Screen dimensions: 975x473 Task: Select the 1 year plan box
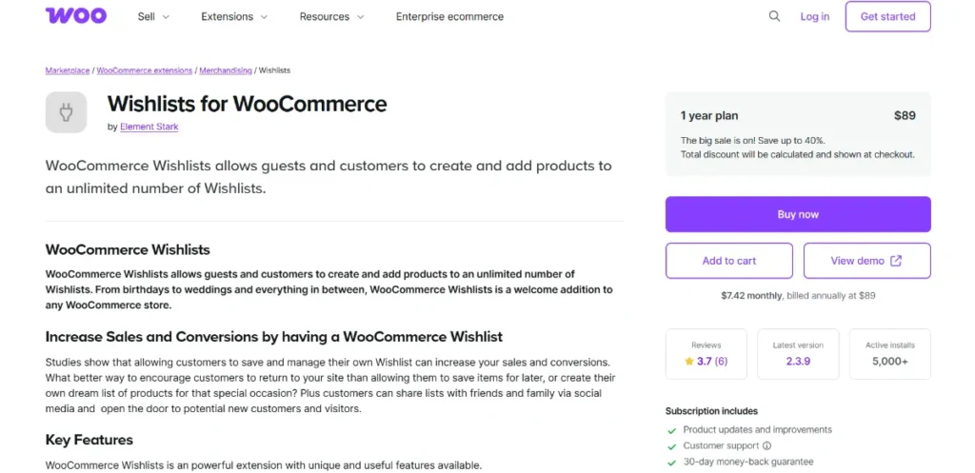[x=798, y=134]
